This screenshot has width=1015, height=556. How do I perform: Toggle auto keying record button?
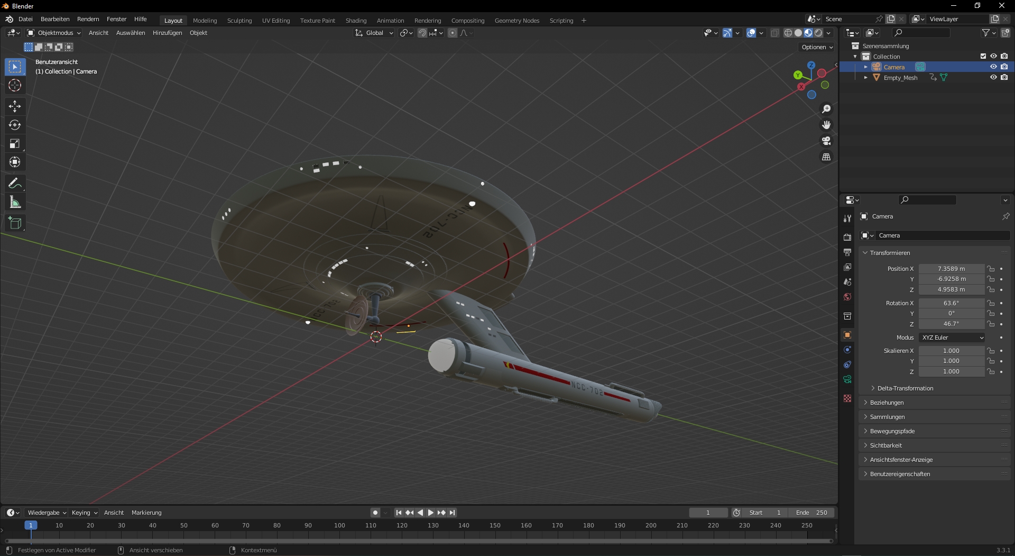pos(375,513)
